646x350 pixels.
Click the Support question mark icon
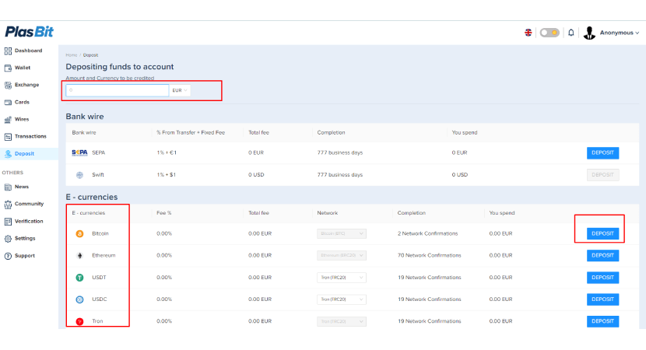8,256
